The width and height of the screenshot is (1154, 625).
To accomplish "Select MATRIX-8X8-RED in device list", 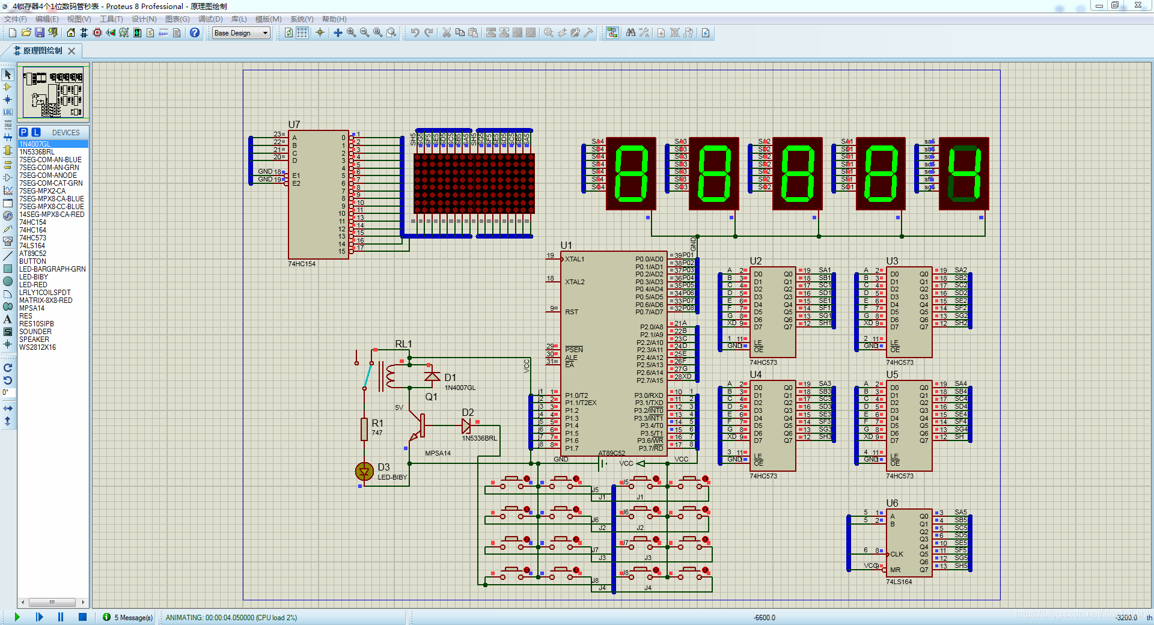I will (53, 300).
